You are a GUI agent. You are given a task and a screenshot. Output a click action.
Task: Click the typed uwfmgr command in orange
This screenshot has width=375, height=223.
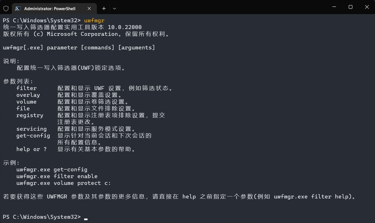[x=94, y=20]
